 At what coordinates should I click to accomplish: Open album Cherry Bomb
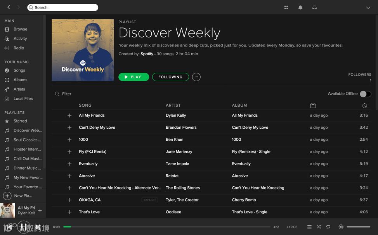coord(244,200)
